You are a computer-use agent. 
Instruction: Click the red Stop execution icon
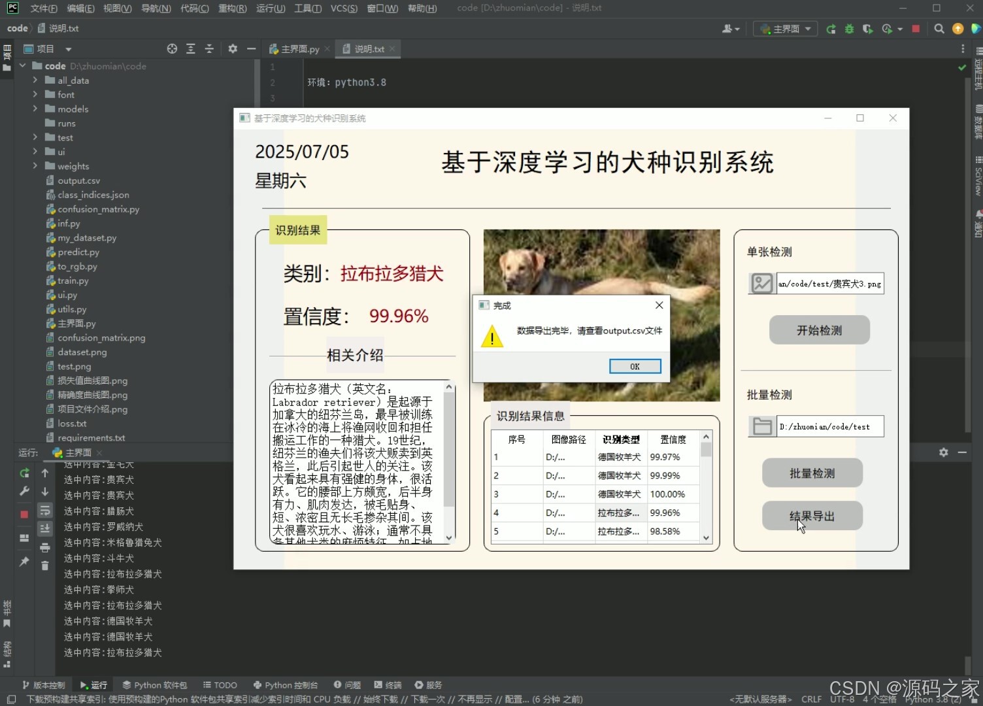[915, 28]
